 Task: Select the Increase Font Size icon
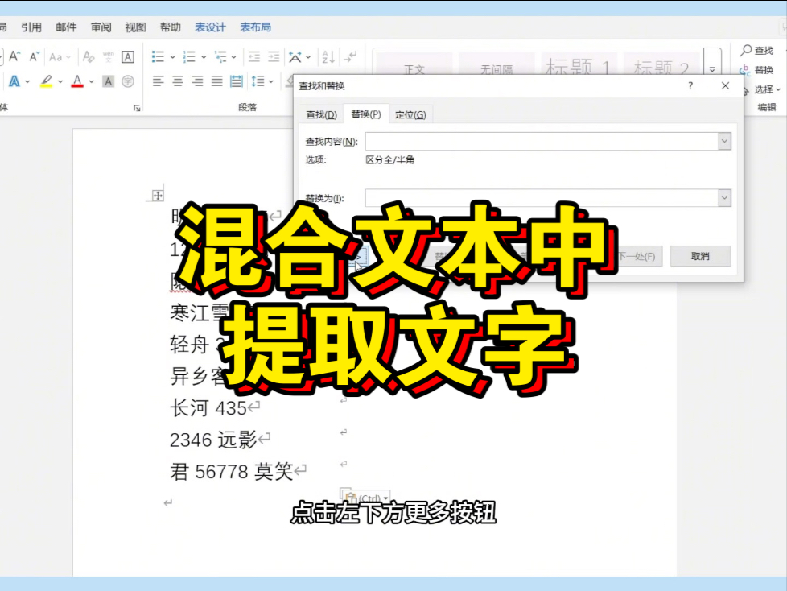(x=14, y=56)
